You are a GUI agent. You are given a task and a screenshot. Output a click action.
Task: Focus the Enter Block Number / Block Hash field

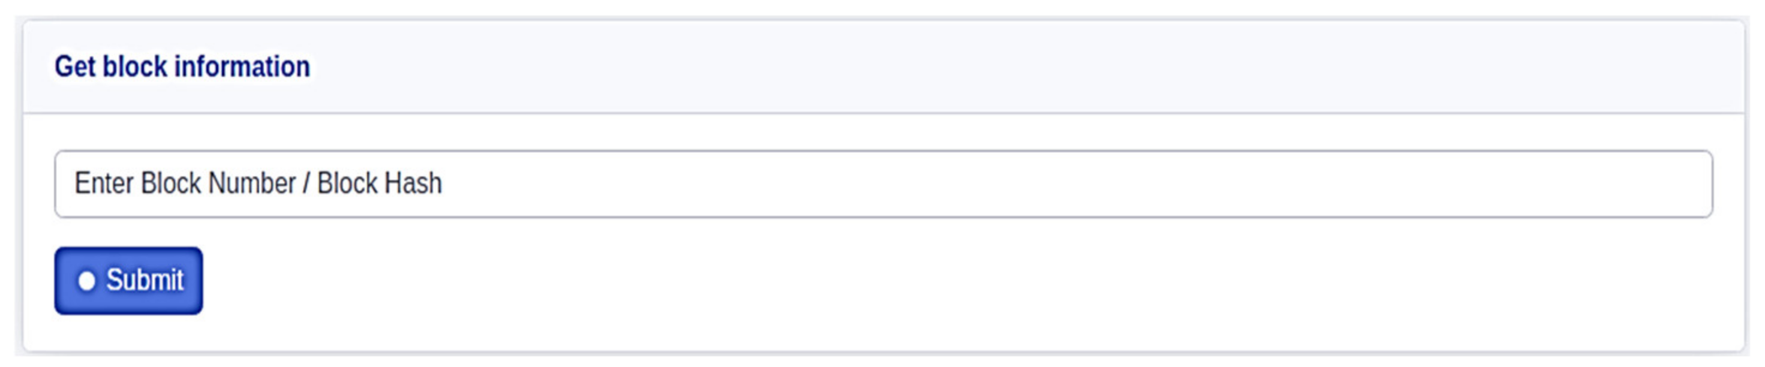pos(883,183)
